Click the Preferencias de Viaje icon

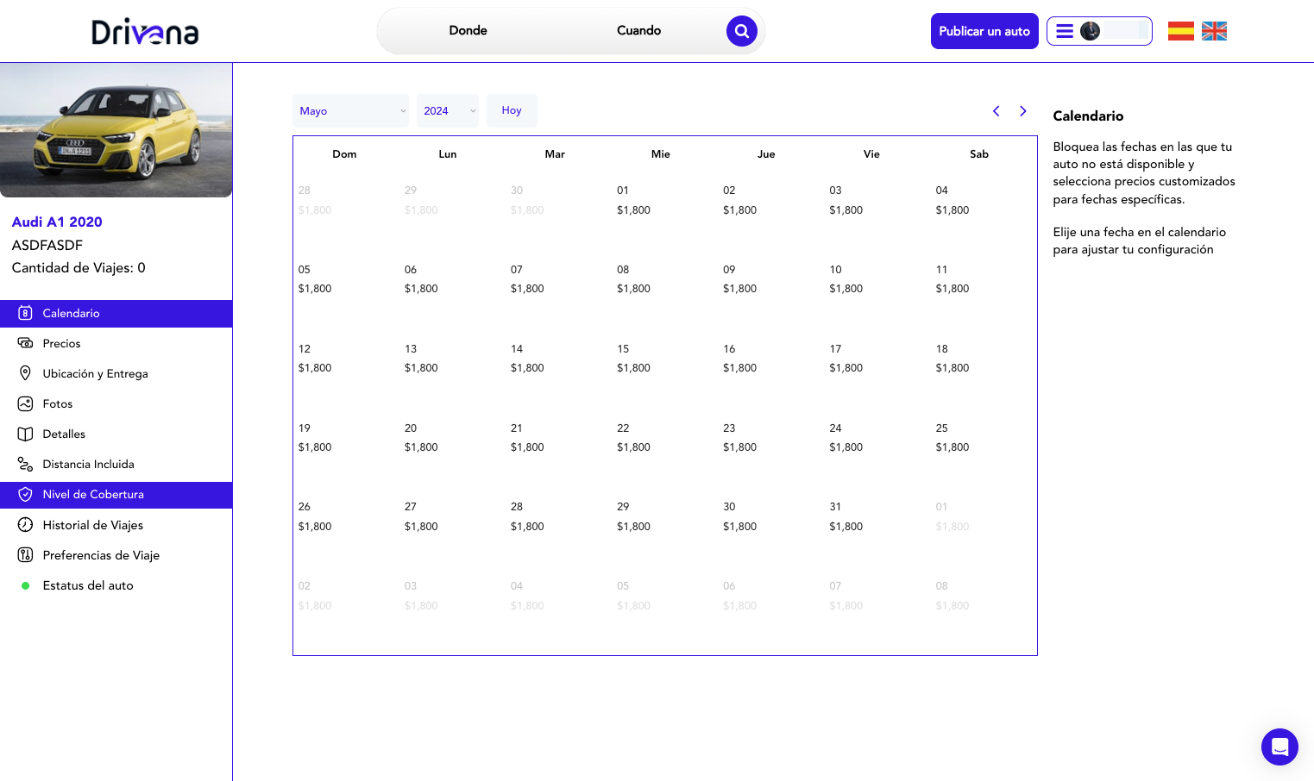pyautogui.click(x=26, y=555)
